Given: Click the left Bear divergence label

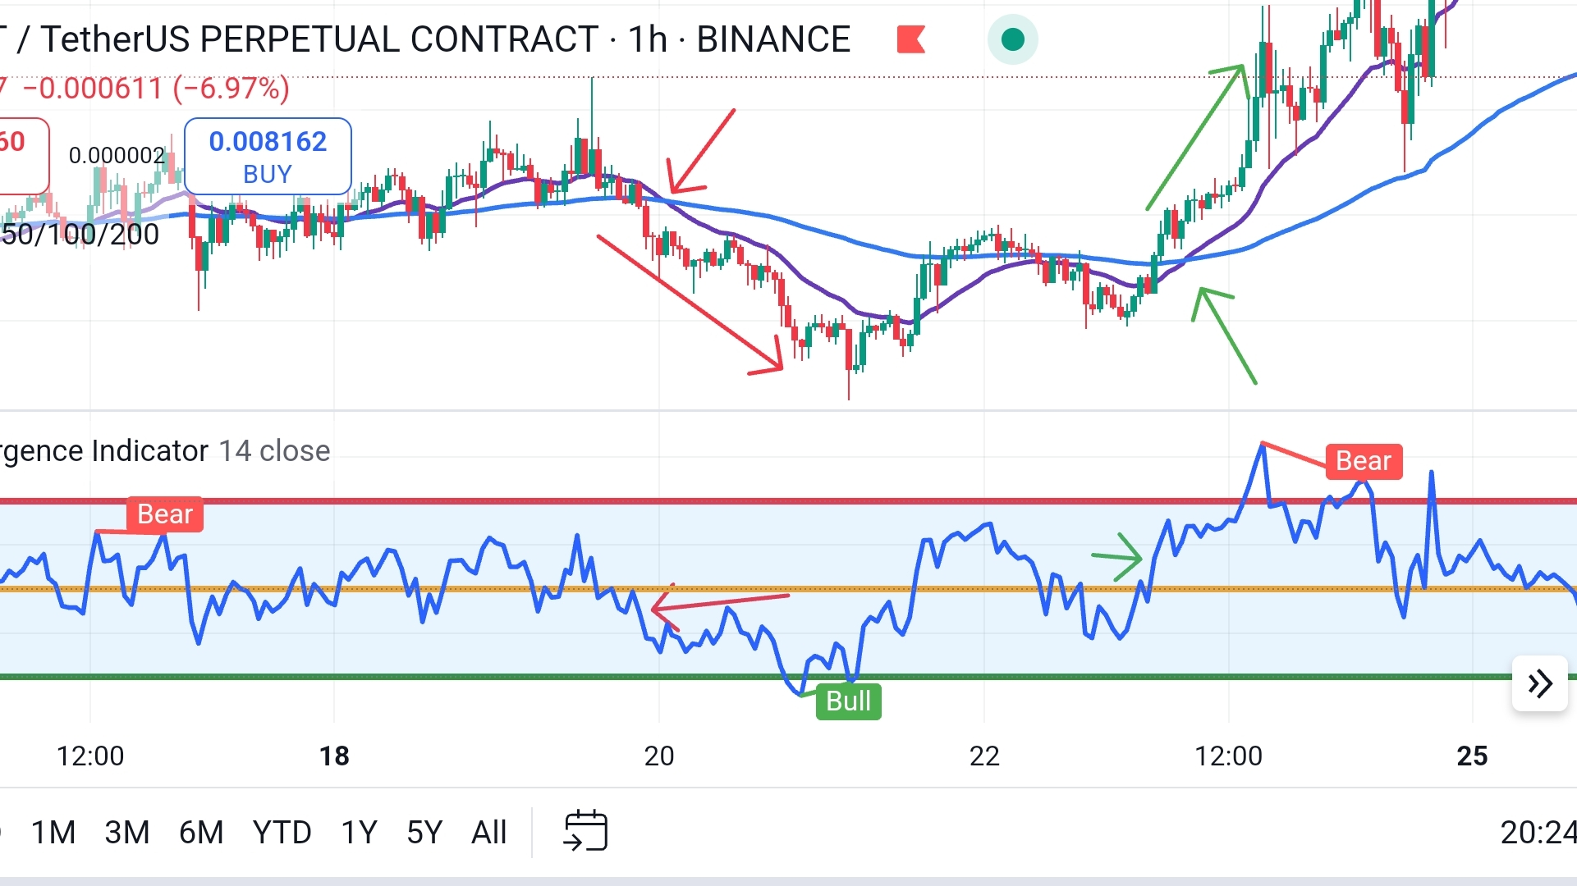Looking at the screenshot, I should tap(164, 514).
